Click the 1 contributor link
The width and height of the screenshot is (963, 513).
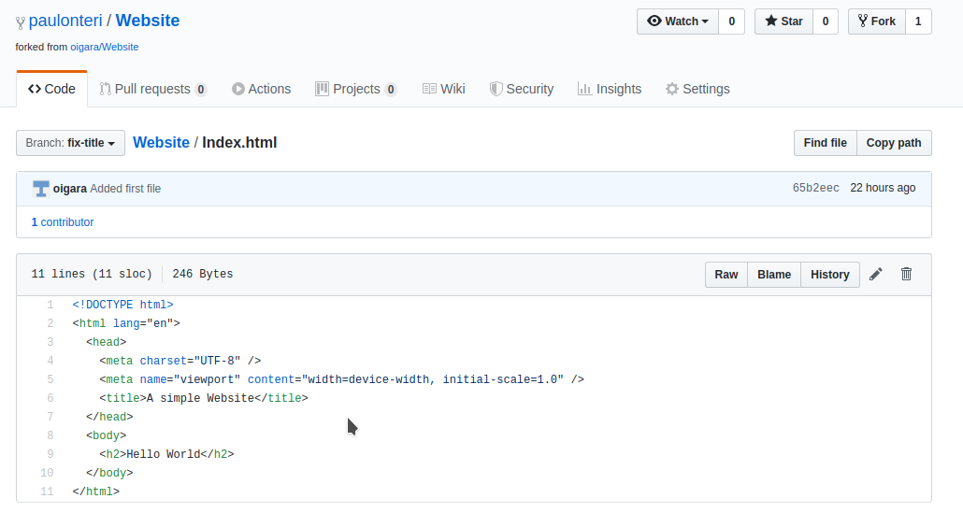[63, 222]
